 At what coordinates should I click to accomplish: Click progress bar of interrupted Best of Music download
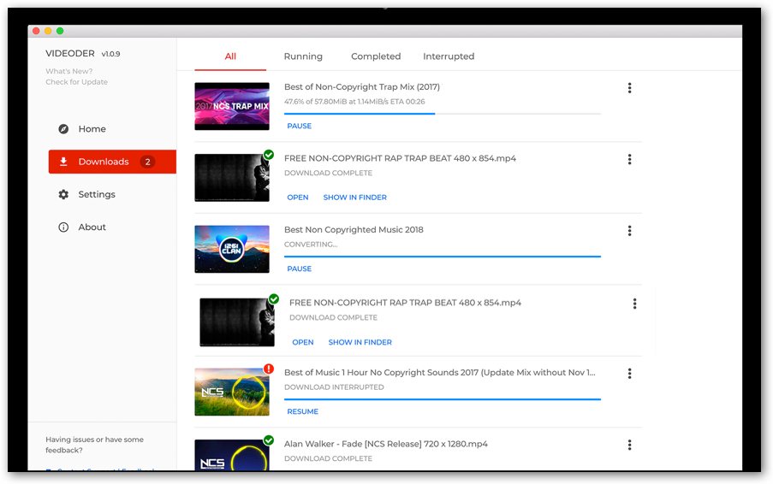[443, 399]
